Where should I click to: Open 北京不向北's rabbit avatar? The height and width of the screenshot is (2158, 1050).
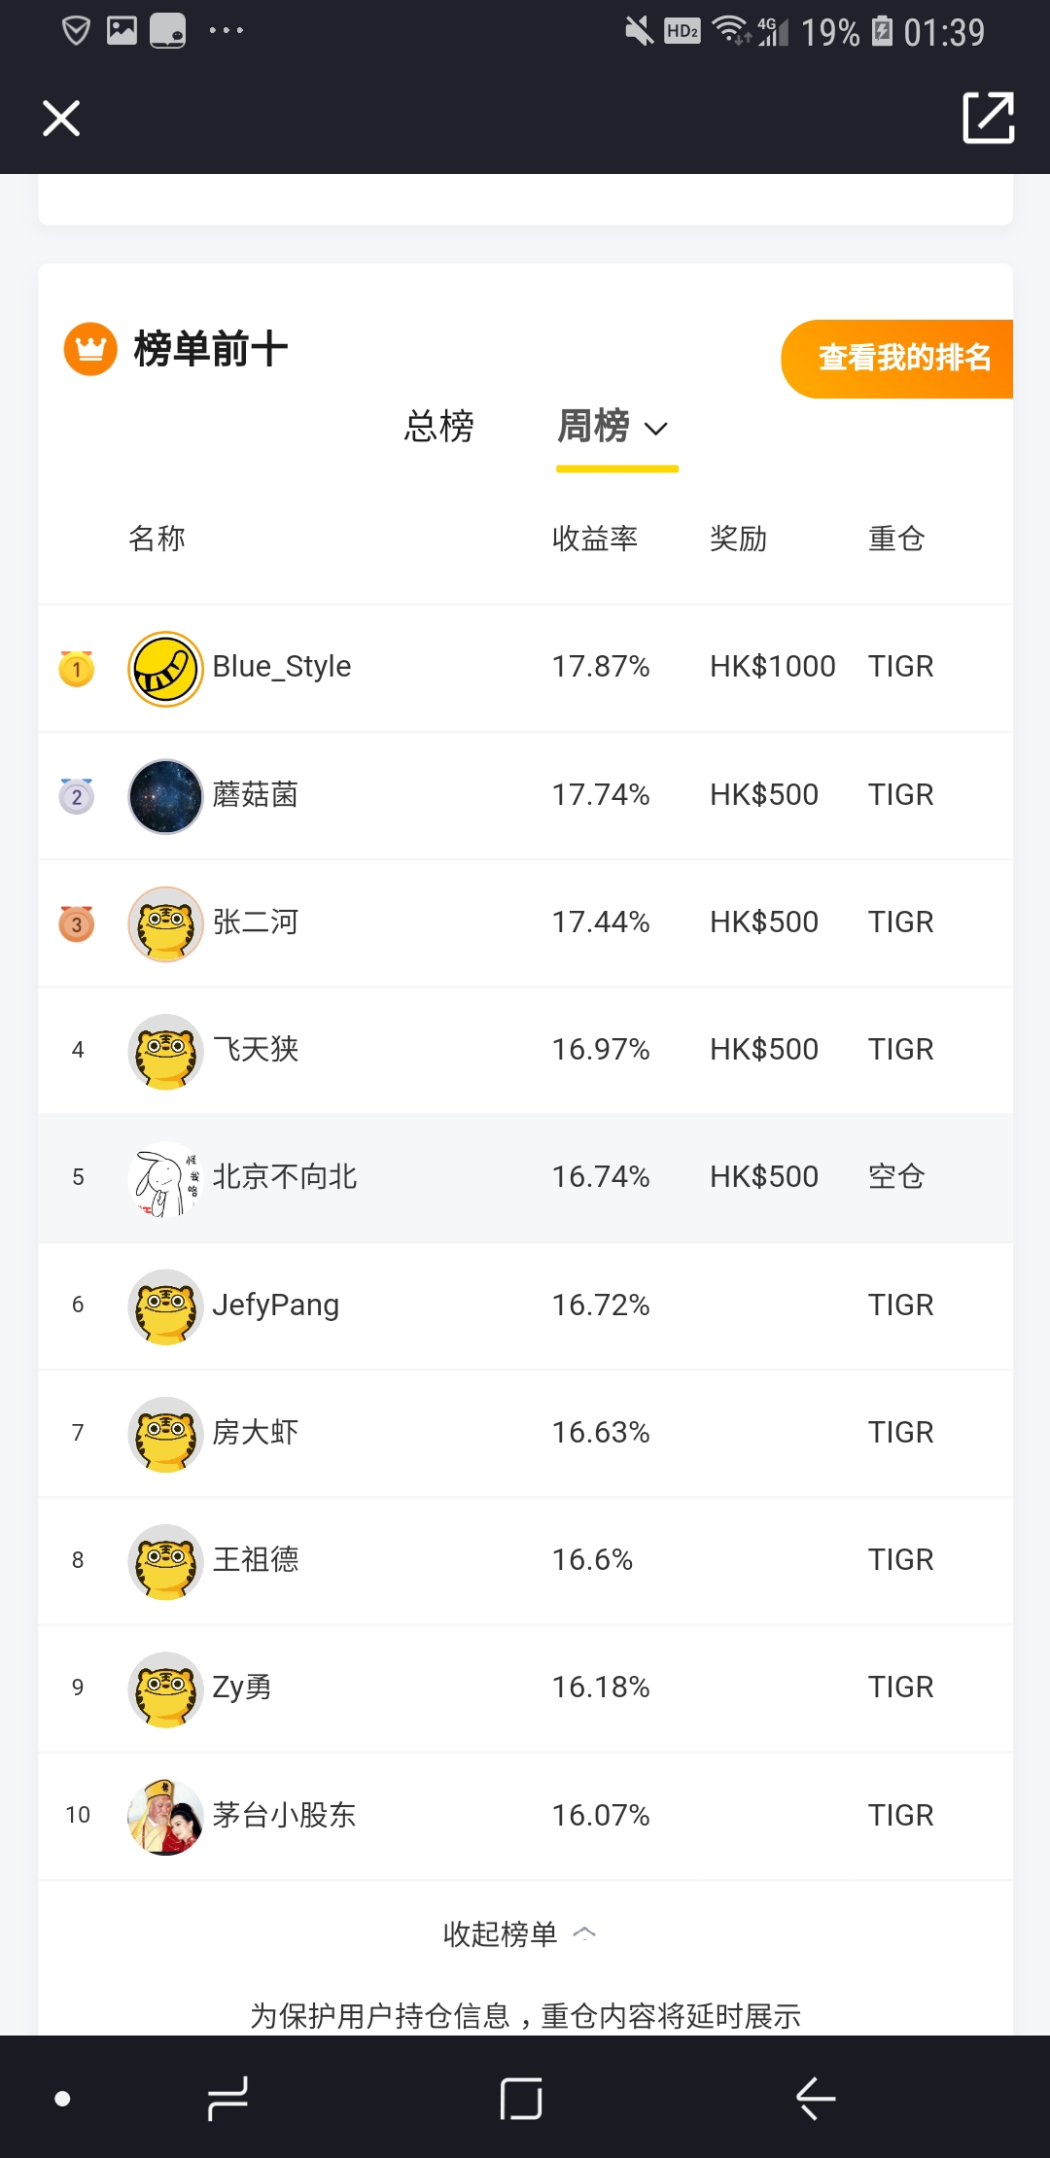tap(165, 1179)
